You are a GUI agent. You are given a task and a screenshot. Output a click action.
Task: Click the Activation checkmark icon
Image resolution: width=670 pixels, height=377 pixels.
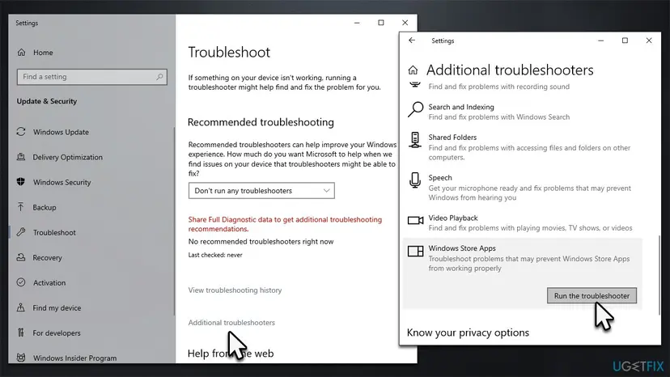click(x=21, y=282)
